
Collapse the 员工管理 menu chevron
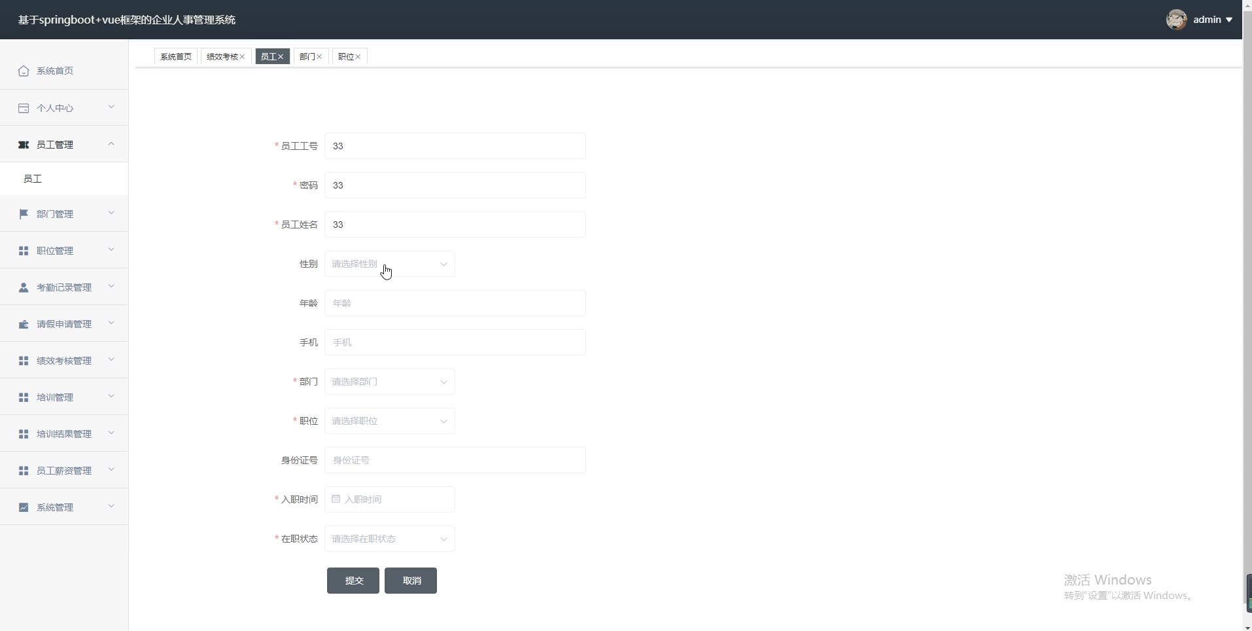tap(111, 143)
